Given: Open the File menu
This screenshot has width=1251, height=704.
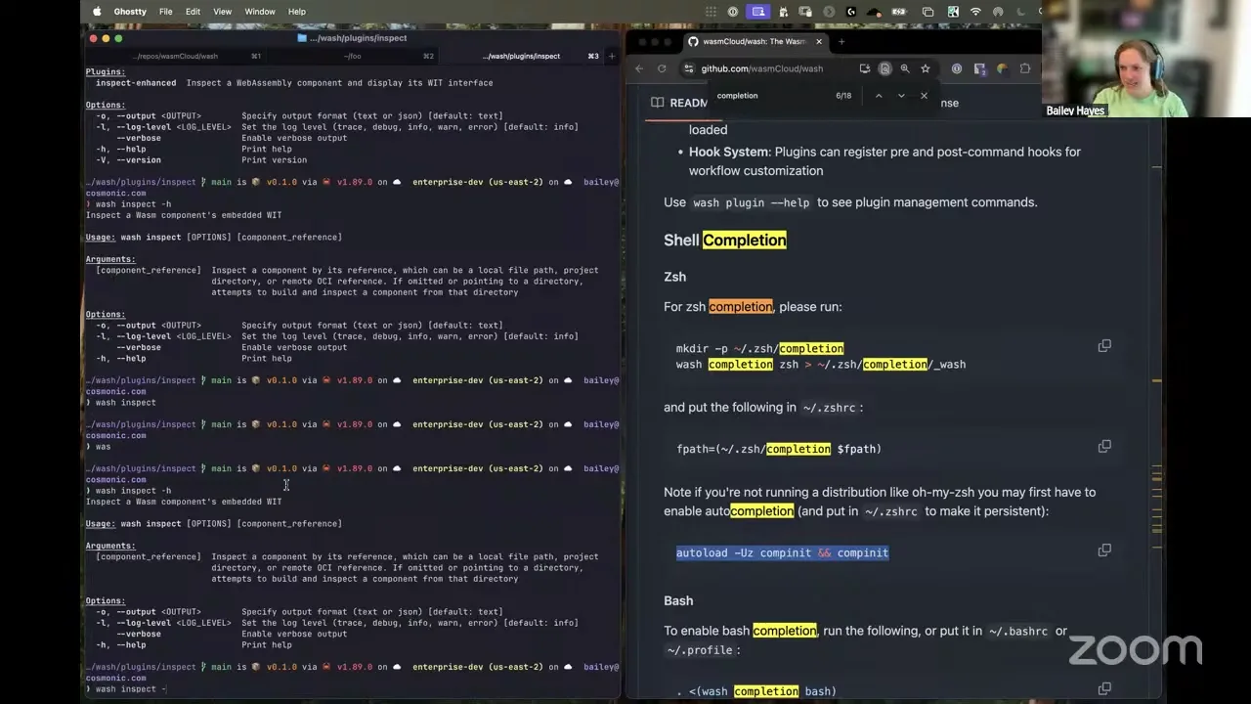Looking at the screenshot, I should (x=166, y=12).
